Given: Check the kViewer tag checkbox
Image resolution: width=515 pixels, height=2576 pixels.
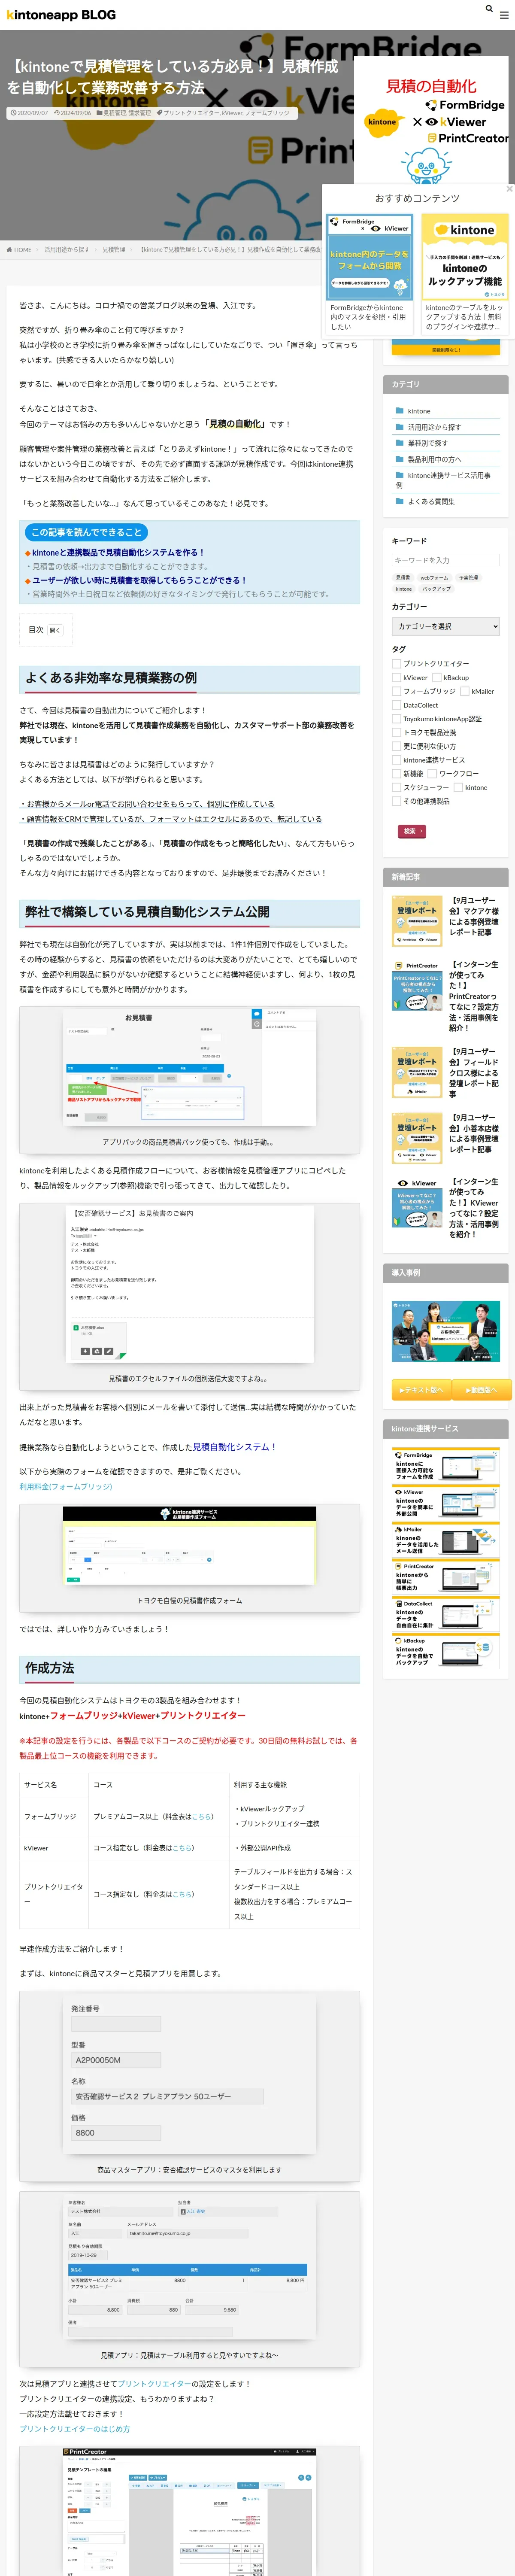Looking at the screenshot, I should [x=396, y=678].
